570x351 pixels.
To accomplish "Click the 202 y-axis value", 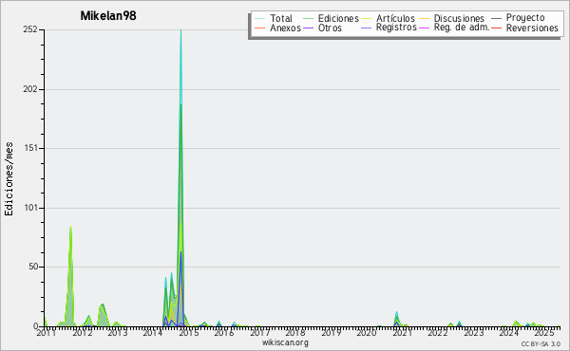I will coord(30,89).
